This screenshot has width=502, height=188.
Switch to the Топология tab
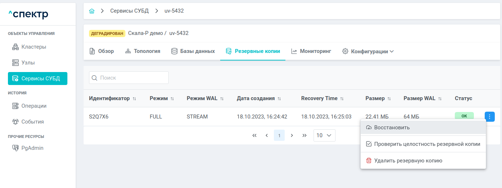point(143,52)
